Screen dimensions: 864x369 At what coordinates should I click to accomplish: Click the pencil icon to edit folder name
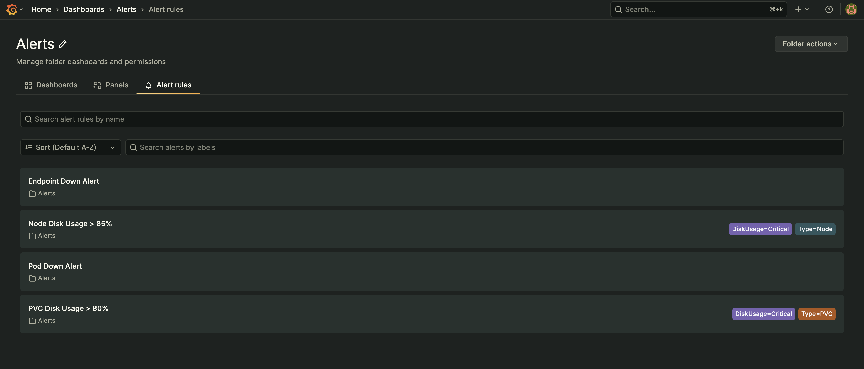click(62, 44)
